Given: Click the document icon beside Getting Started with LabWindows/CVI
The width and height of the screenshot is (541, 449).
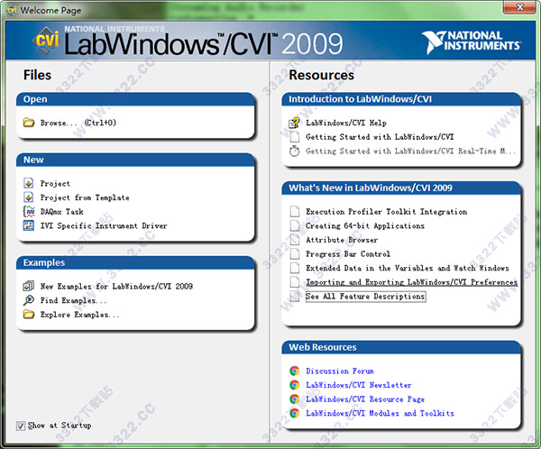Looking at the screenshot, I should (295, 137).
